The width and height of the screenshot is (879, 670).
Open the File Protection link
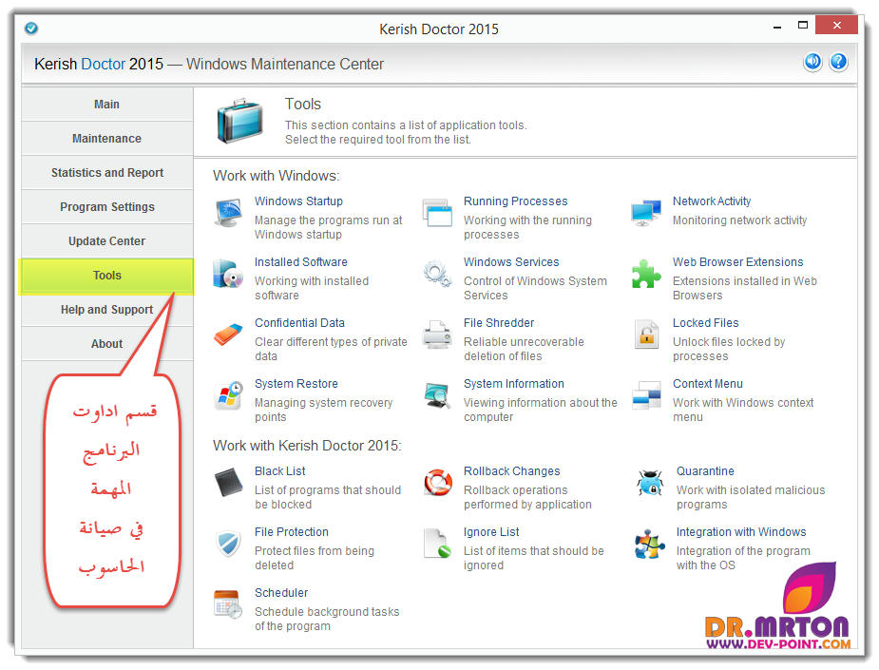tap(291, 532)
